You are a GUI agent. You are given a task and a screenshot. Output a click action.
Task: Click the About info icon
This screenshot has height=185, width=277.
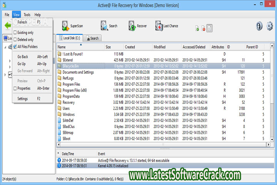260,26
